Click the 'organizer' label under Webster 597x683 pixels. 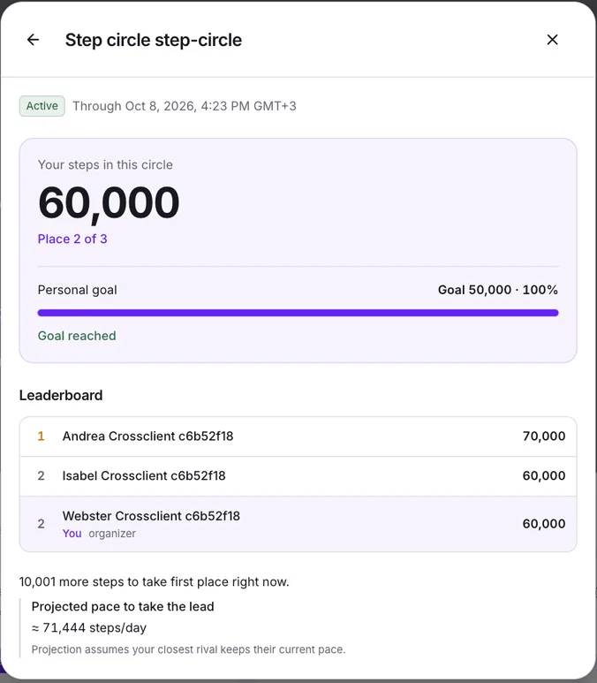coord(112,534)
